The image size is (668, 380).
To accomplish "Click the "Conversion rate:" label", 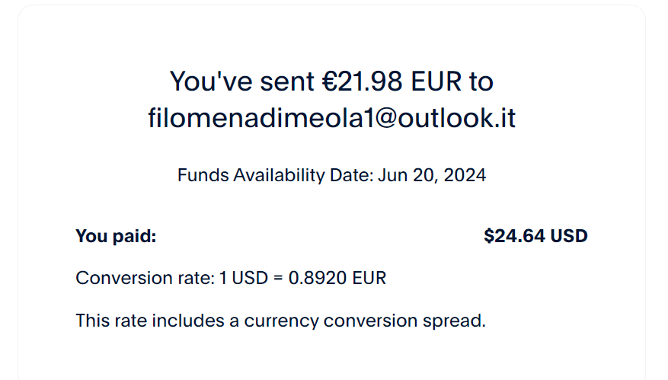I will [145, 278].
